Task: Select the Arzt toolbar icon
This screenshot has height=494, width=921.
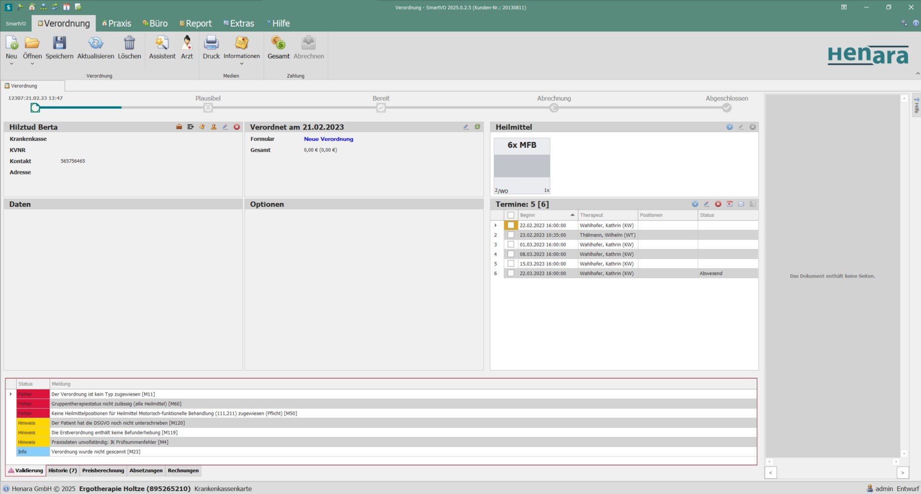Action: tap(187, 47)
